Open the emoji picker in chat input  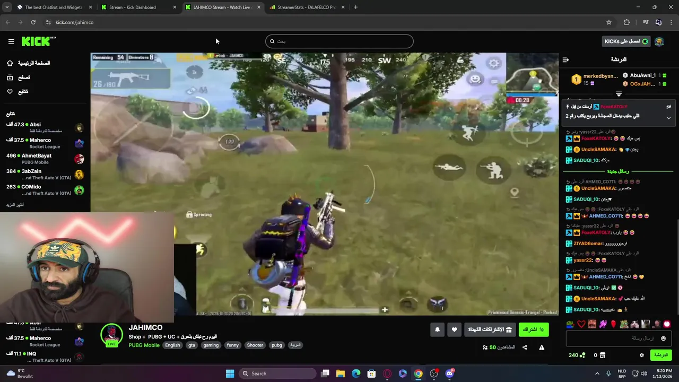[663, 338]
